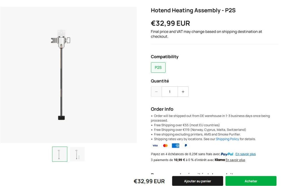Increase the quantity with the plus button
This screenshot has width=283, height=186.
pos(183,91)
